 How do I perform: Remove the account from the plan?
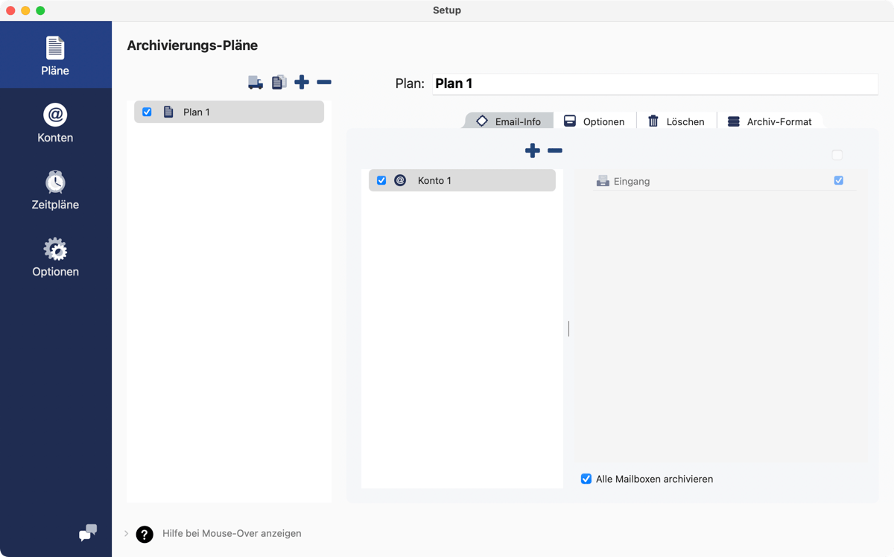tap(555, 150)
